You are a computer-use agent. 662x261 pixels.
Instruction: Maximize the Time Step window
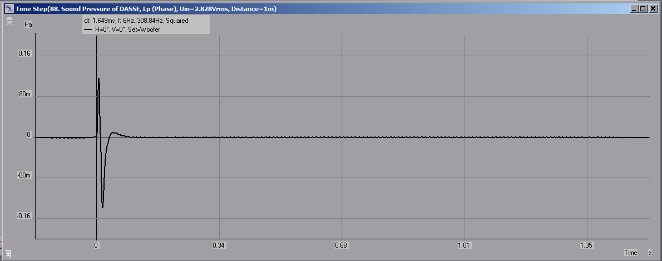pyautogui.click(x=643, y=8)
